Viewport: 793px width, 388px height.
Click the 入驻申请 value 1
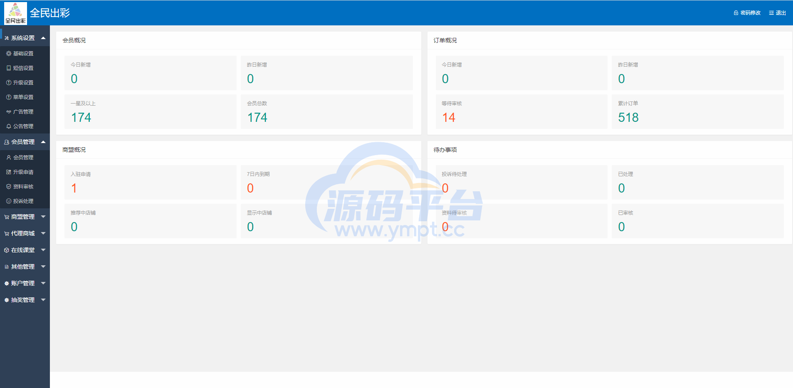click(74, 188)
